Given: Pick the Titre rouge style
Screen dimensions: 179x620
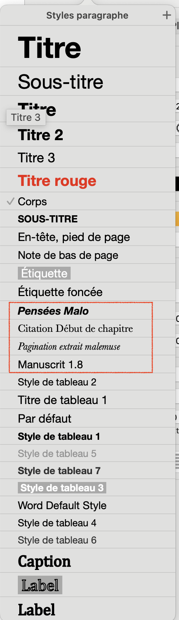Looking at the screenshot, I should [88, 180].
